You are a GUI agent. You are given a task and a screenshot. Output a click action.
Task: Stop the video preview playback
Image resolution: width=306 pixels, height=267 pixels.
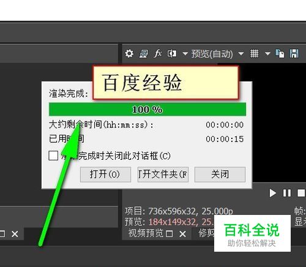click(301, 193)
